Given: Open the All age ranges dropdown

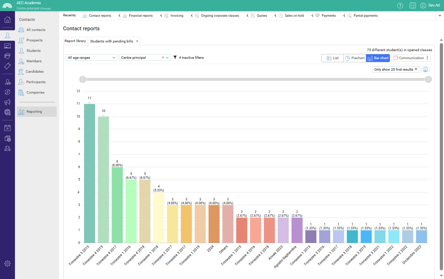Looking at the screenshot, I should point(92,58).
